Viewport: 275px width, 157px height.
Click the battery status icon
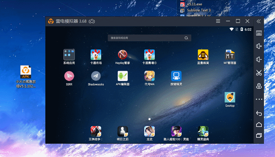pyautogui.click(x=242, y=29)
